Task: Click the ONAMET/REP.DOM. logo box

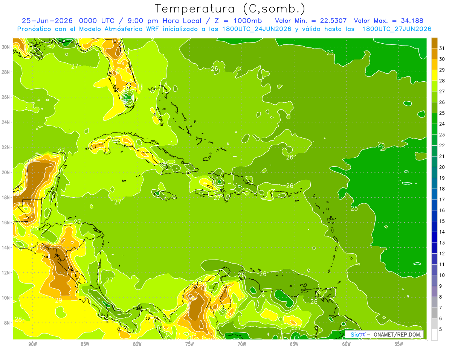Action: (x=384, y=334)
